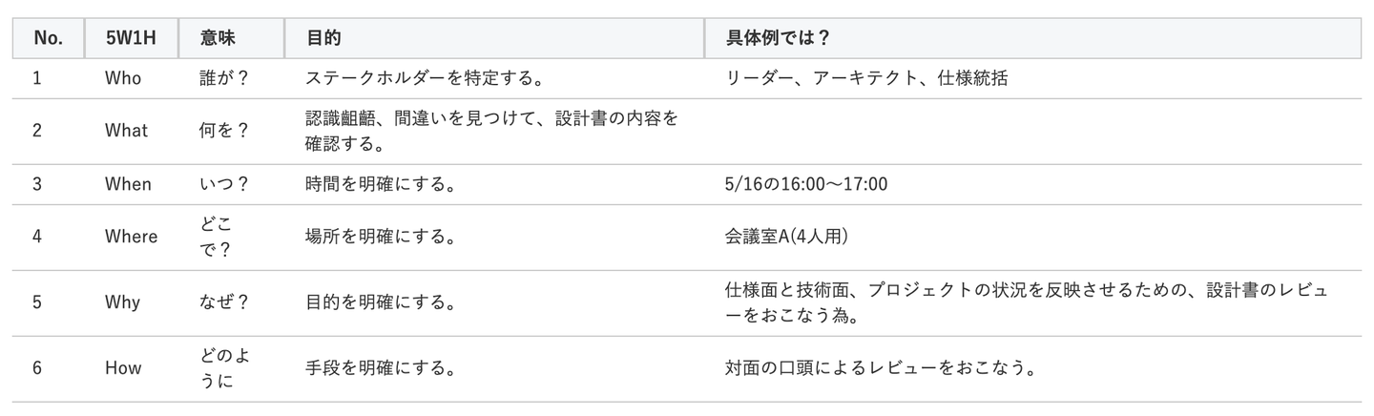Screen dimensions: 1374x416
Task: Click the 会議室A(4人用) cell
Action: point(786,237)
